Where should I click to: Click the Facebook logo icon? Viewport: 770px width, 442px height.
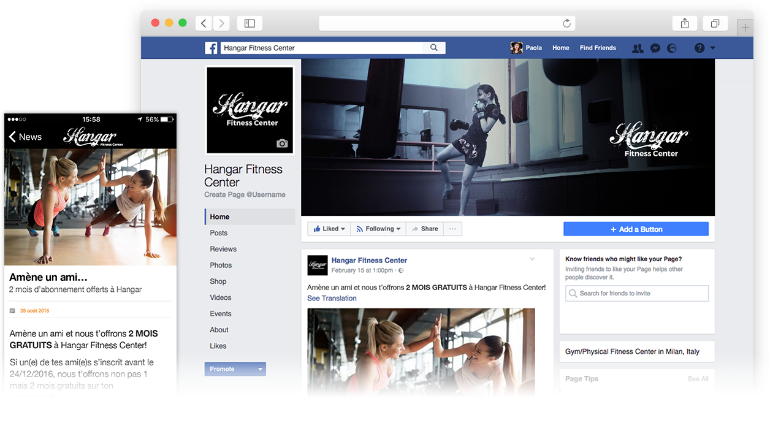211,48
